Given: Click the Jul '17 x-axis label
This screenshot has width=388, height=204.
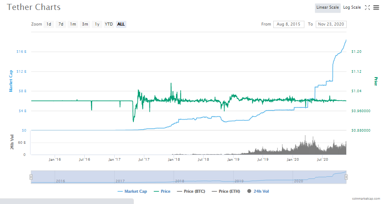Looking at the screenshot, I should (x=144, y=159).
